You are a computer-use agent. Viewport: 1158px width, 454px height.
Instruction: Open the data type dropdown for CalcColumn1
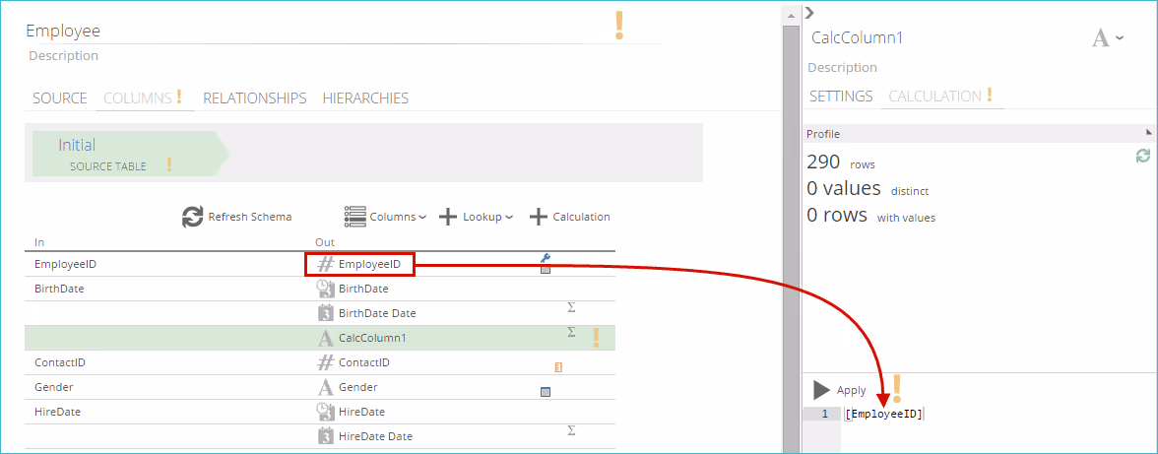[x=1108, y=38]
